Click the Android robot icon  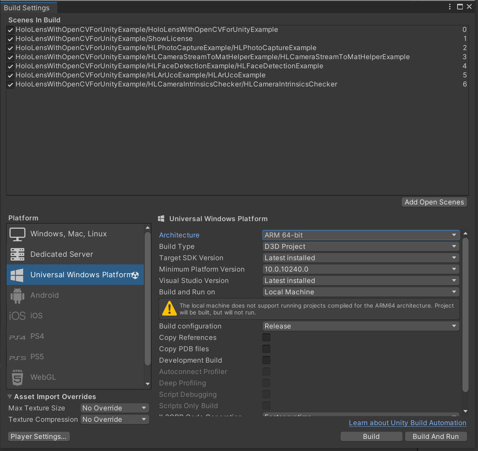17,295
